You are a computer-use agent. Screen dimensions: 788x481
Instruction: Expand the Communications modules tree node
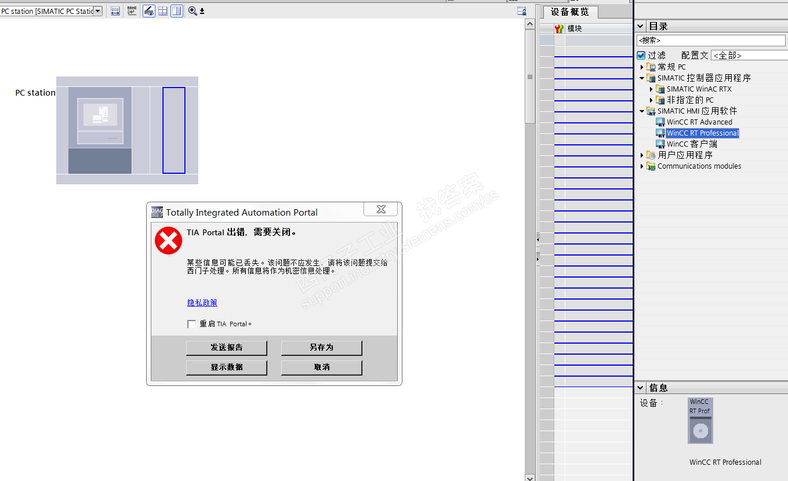(x=642, y=166)
